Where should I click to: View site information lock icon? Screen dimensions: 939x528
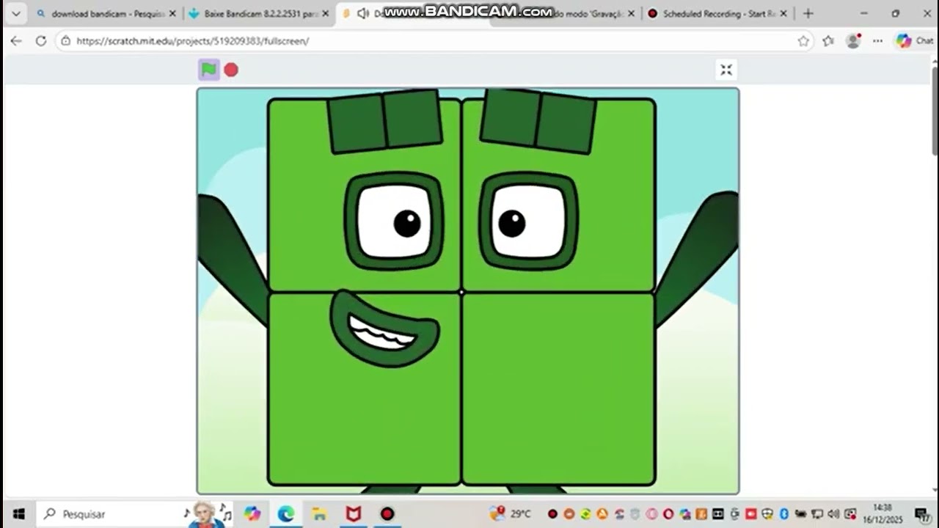coord(65,41)
